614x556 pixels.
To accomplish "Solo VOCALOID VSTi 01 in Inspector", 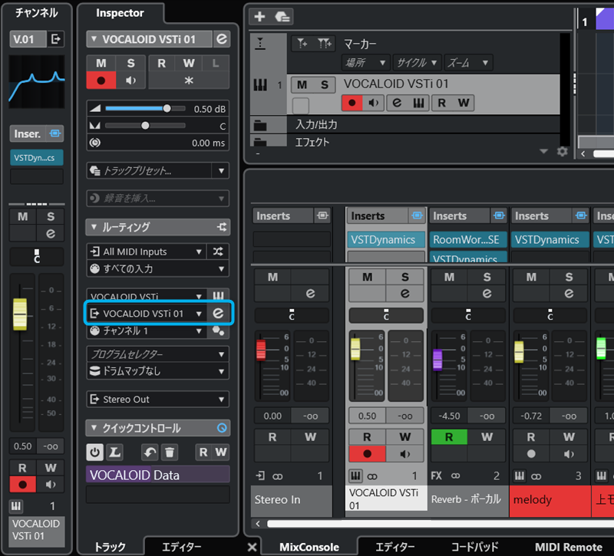I will point(130,63).
